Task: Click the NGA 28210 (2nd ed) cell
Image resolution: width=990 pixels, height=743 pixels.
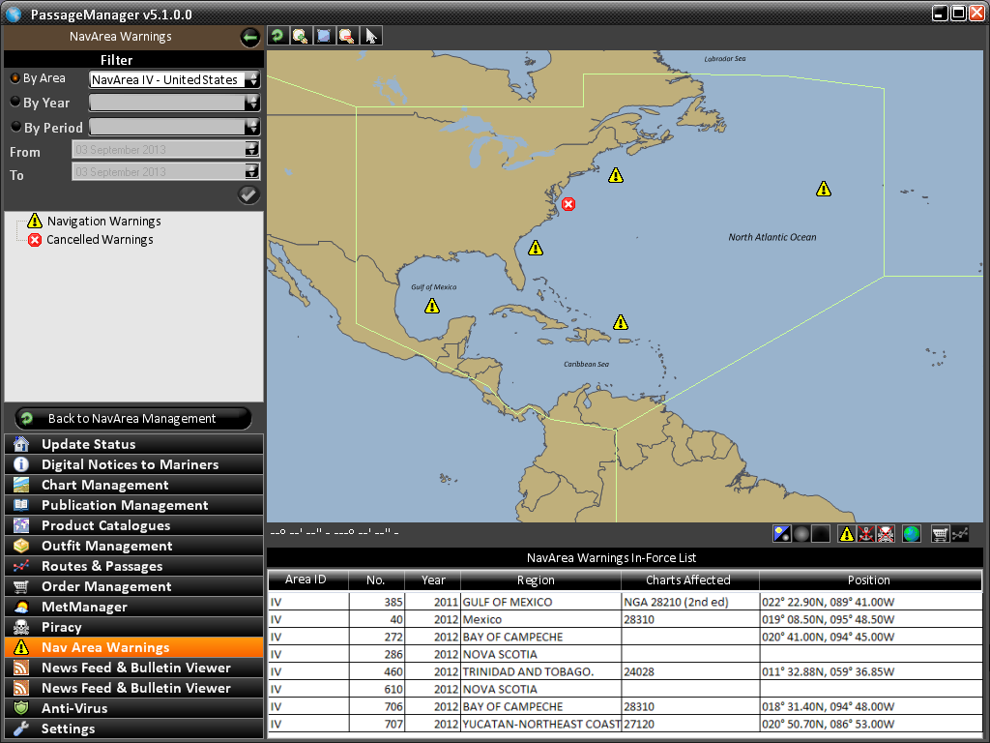Action: [689, 602]
